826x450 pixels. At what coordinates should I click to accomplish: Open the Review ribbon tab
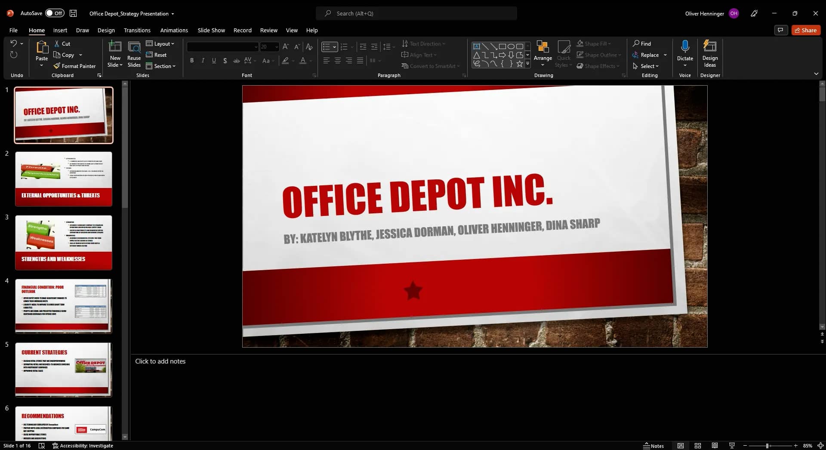click(x=268, y=30)
